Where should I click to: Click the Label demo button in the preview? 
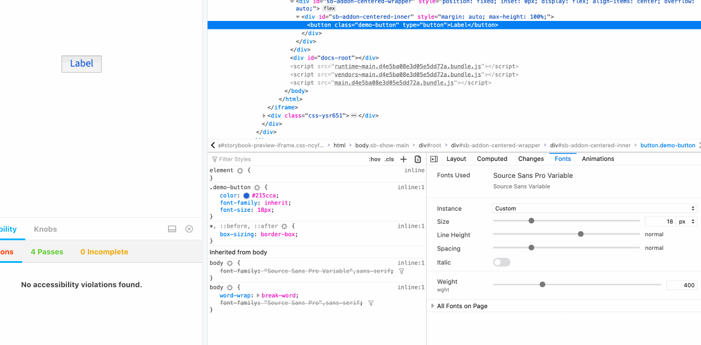click(x=82, y=63)
